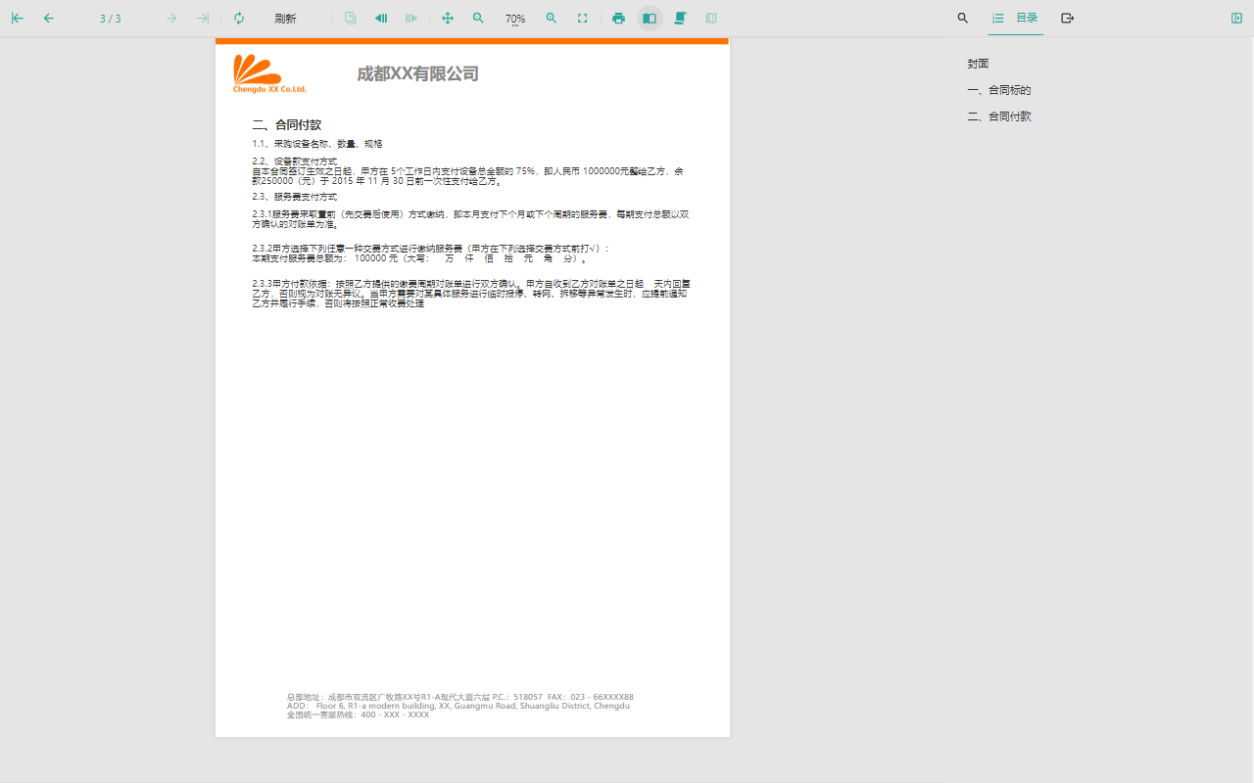1254x783 pixels.
Task: Enable the pan move tool
Action: [x=448, y=19]
